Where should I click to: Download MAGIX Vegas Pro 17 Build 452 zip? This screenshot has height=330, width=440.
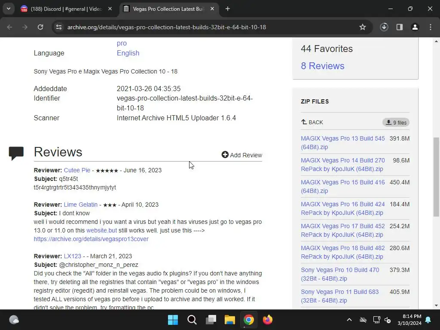[342, 230]
